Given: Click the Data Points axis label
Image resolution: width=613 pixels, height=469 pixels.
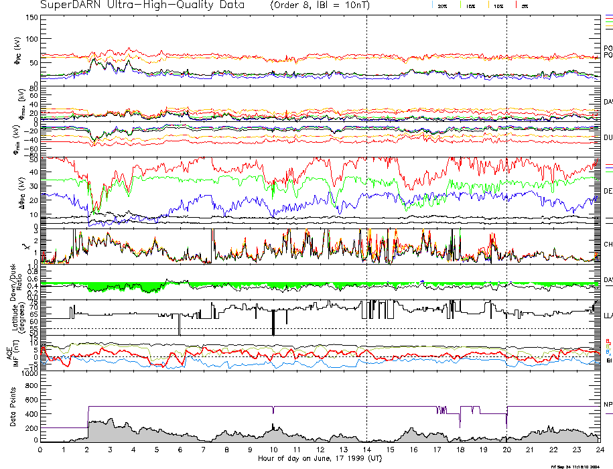Looking at the screenshot, I should click(x=13, y=407).
